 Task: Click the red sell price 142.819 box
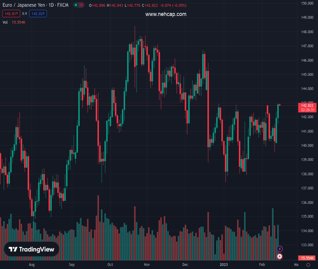11,14
